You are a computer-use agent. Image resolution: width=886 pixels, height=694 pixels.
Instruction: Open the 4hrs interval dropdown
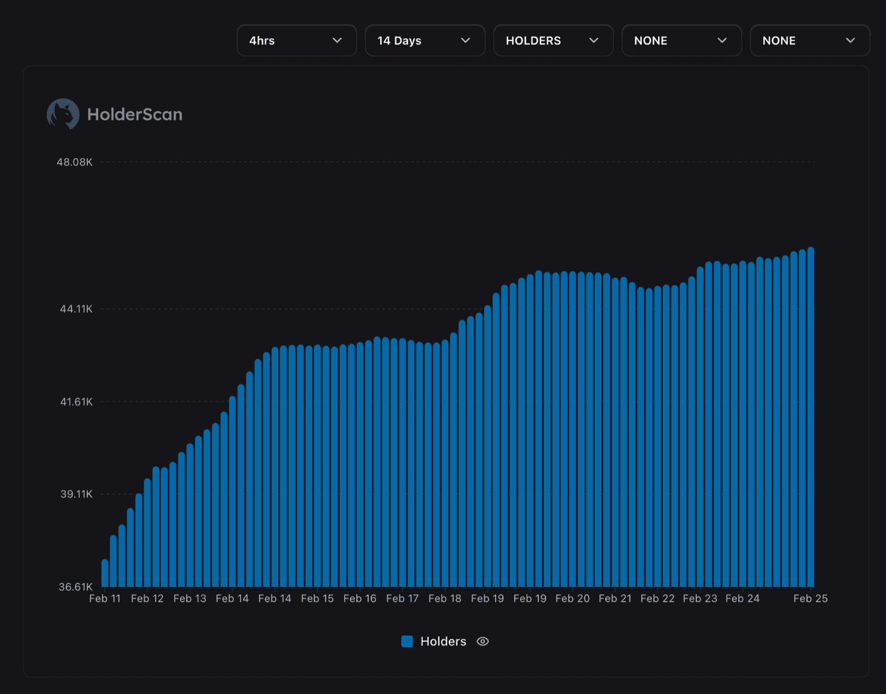click(296, 40)
